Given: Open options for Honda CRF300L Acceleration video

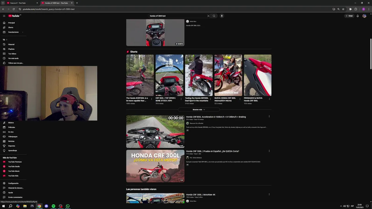Looking at the screenshot, I should click(x=269, y=116).
